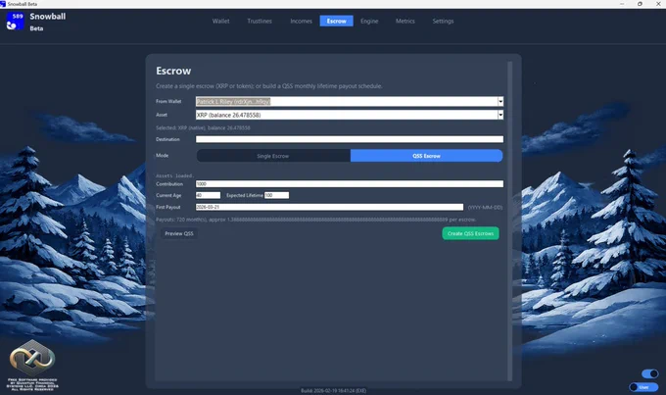Image resolution: width=666 pixels, height=395 pixels.
Task: Click the Current Age field
Action: pyautogui.click(x=208, y=195)
